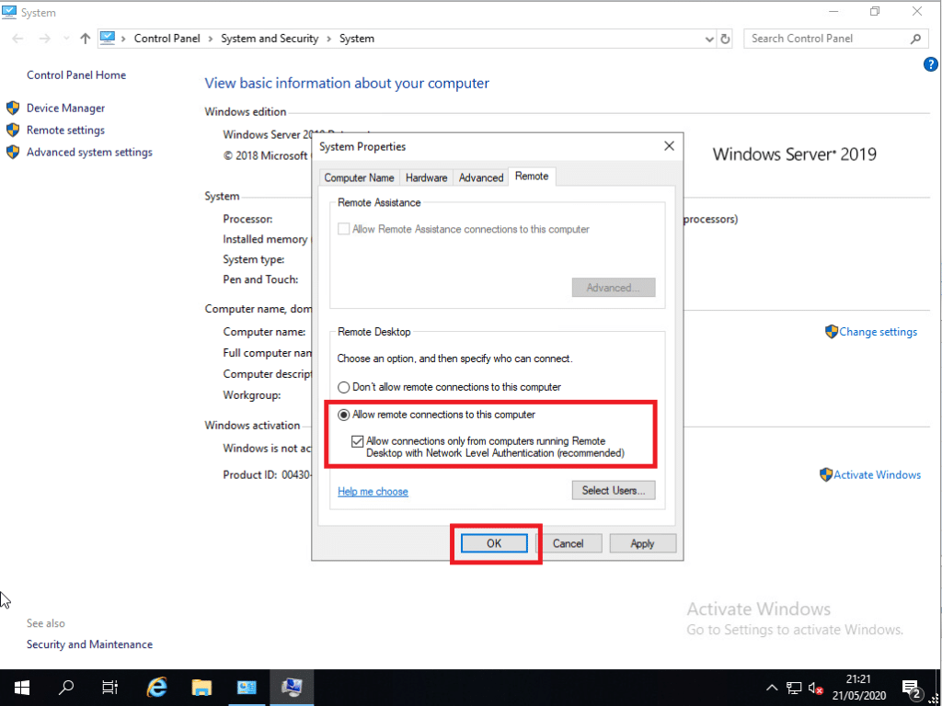
Task: Click System and Security in the breadcrumb
Action: [x=270, y=39]
